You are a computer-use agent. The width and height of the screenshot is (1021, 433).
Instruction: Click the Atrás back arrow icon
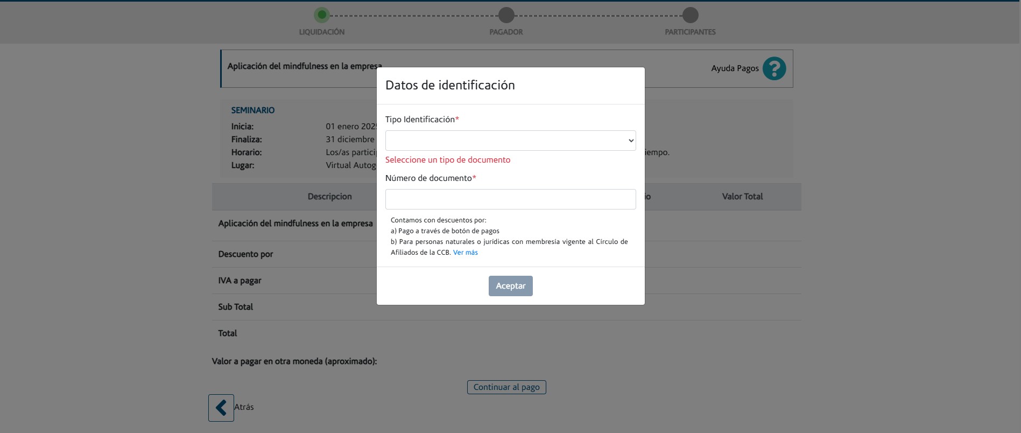(221, 408)
